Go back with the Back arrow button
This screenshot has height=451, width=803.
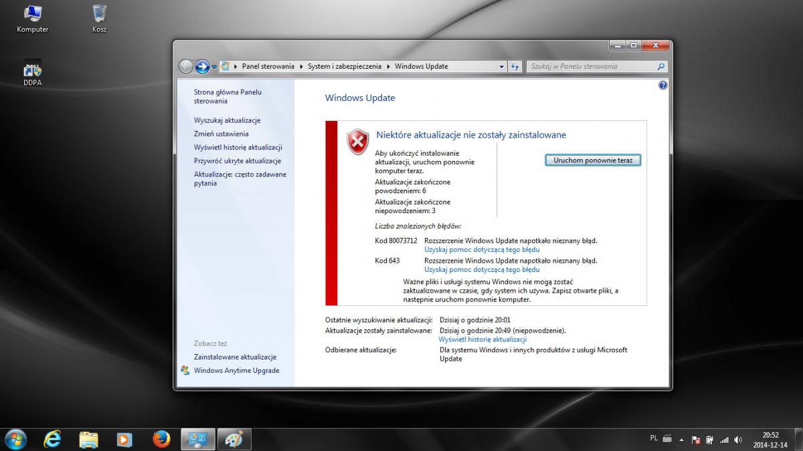(186, 66)
